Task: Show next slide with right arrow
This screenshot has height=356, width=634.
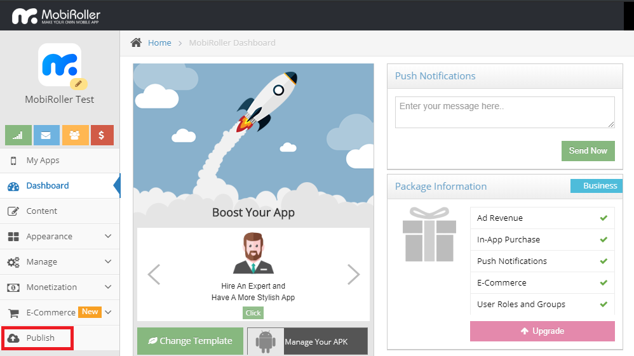Action: [x=353, y=275]
